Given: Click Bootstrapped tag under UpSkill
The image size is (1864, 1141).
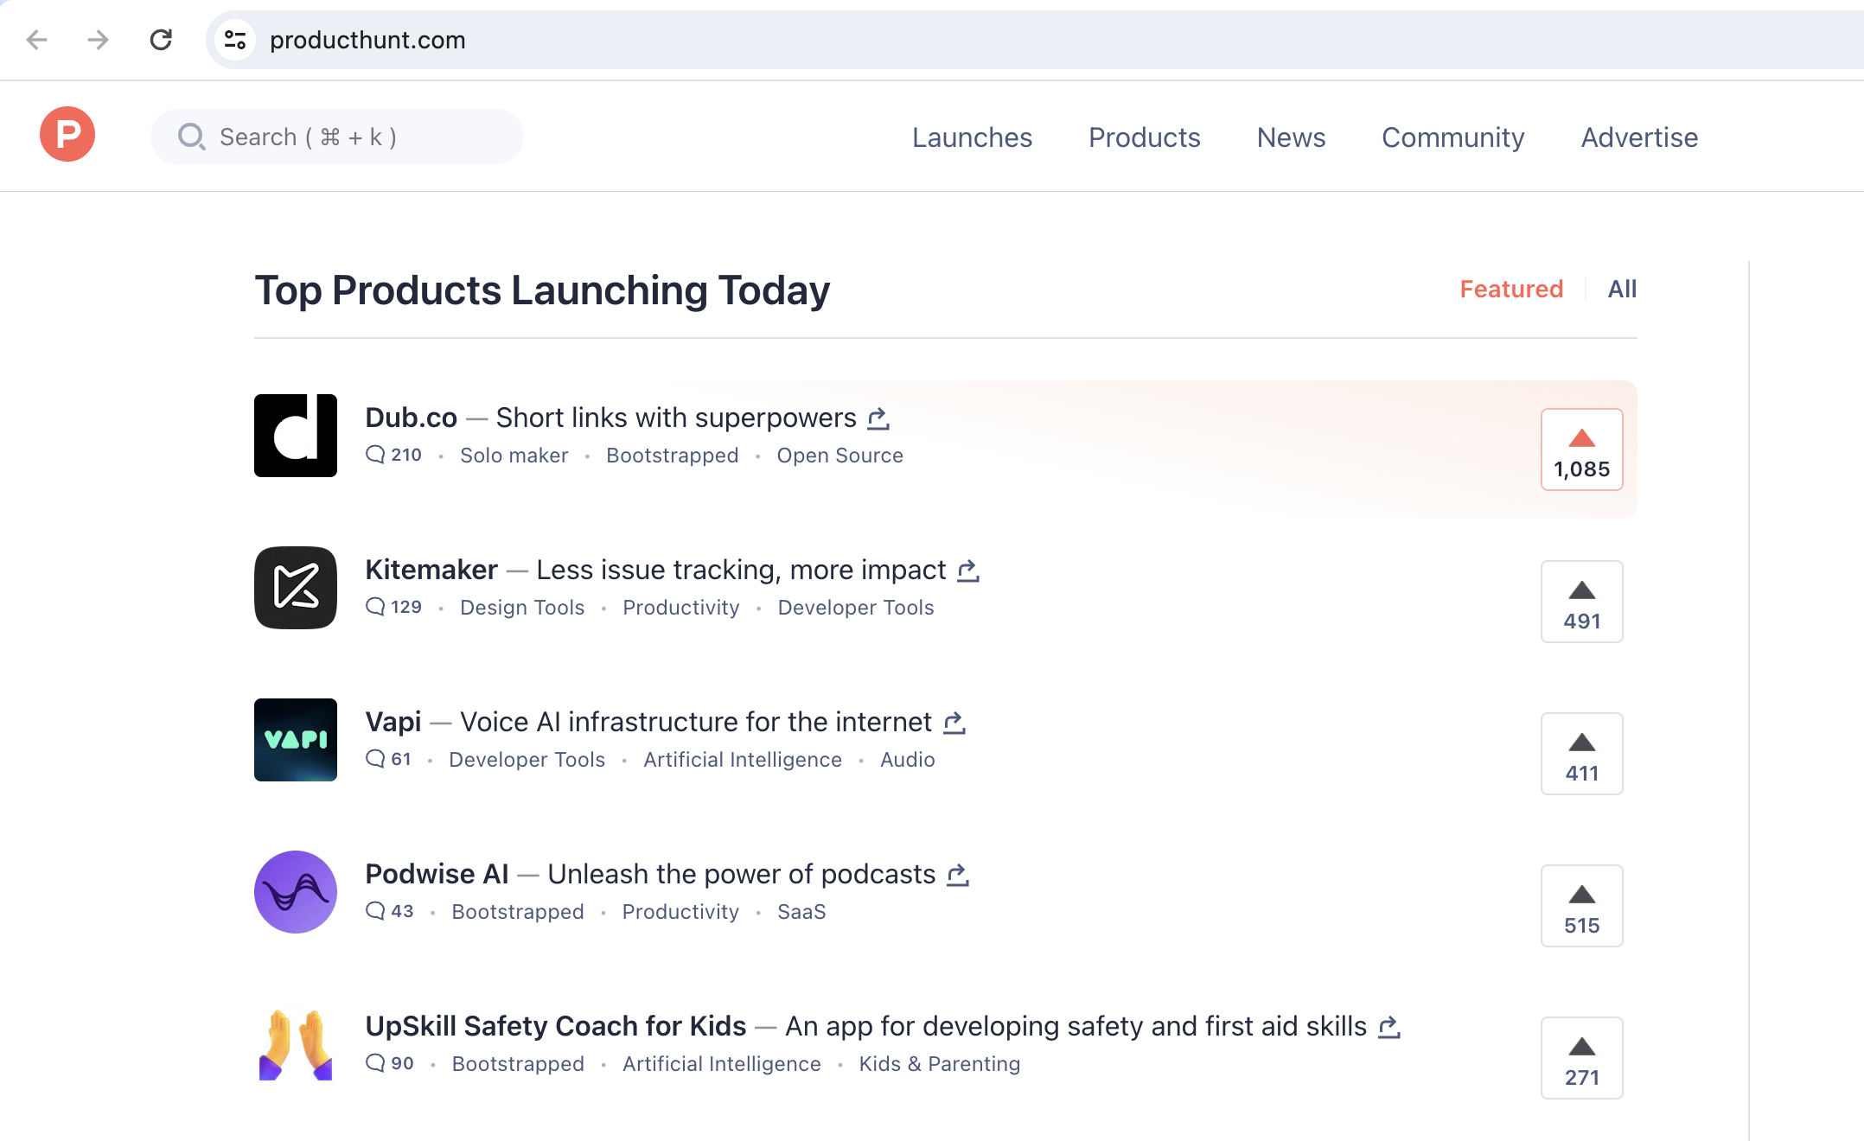Looking at the screenshot, I should tap(517, 1064).
